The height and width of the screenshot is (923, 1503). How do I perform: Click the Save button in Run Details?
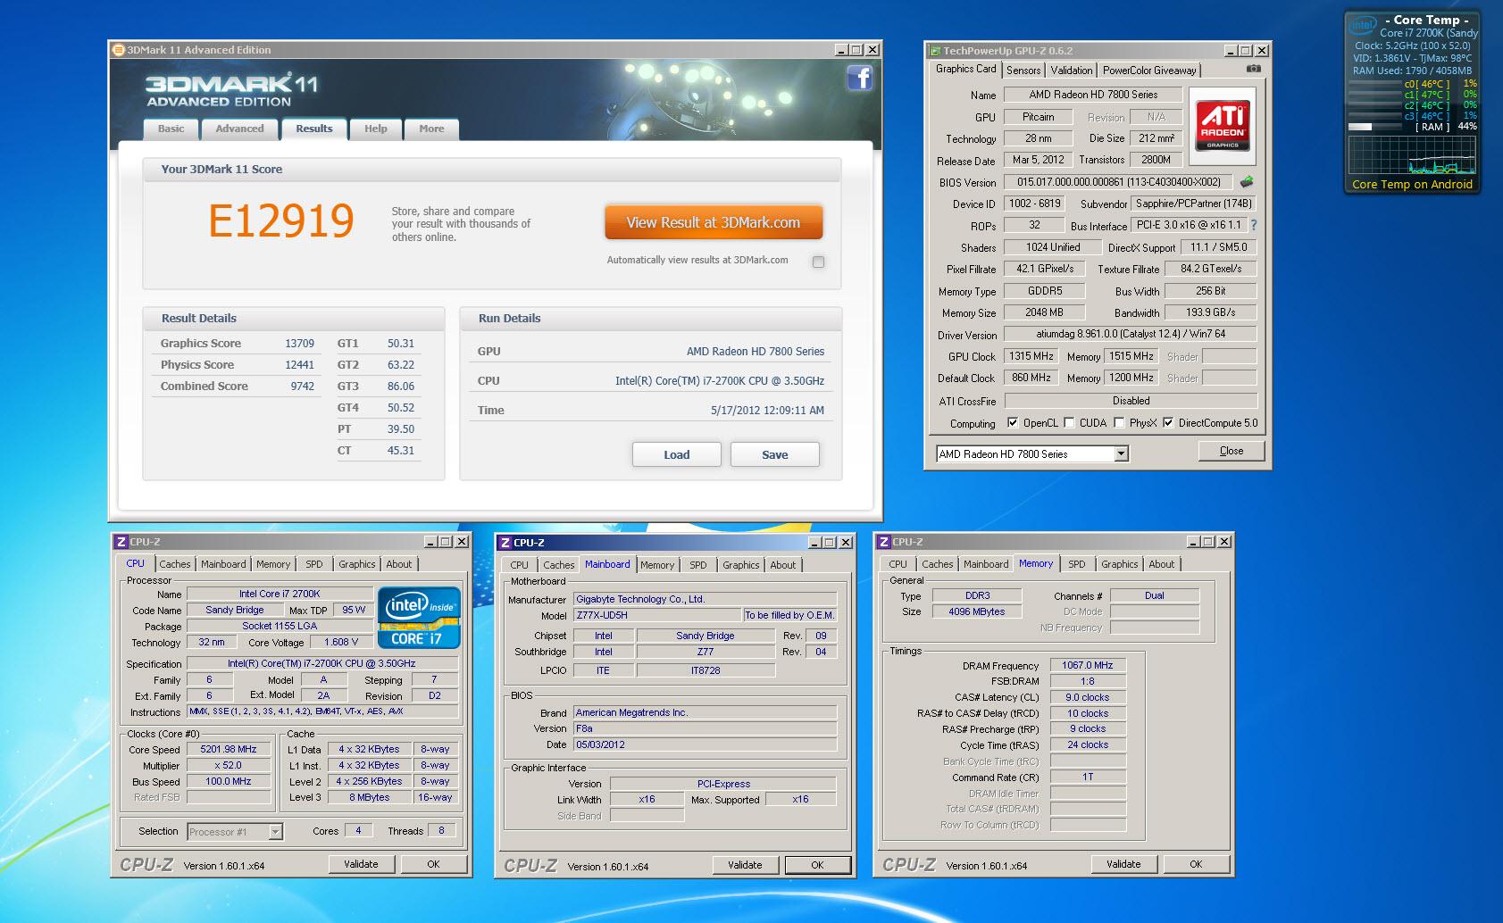point(774,454)
